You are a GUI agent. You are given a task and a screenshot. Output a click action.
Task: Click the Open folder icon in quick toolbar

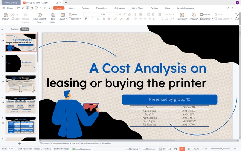19,8
